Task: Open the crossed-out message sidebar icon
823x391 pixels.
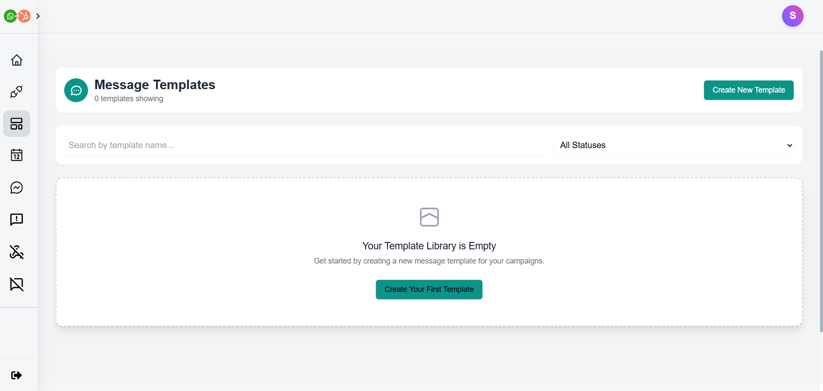Action: (x=16, y=284)
